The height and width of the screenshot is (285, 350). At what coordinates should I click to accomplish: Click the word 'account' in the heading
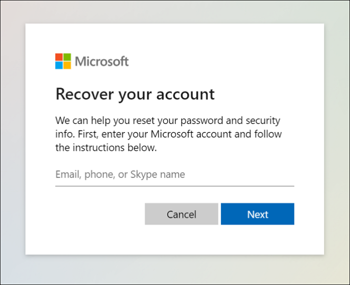[x=187, y=93]
